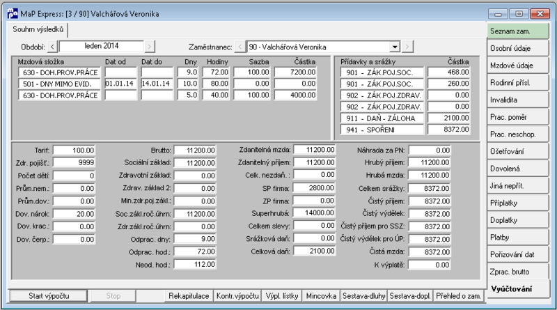The width and height of the screenshot is (557, 310).
Task: Click Kontr.výpočtu button
Action: pos(237,296)
